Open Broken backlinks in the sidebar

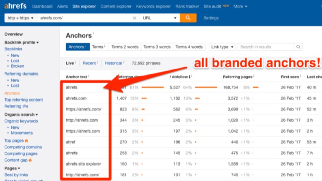[17, 66]
